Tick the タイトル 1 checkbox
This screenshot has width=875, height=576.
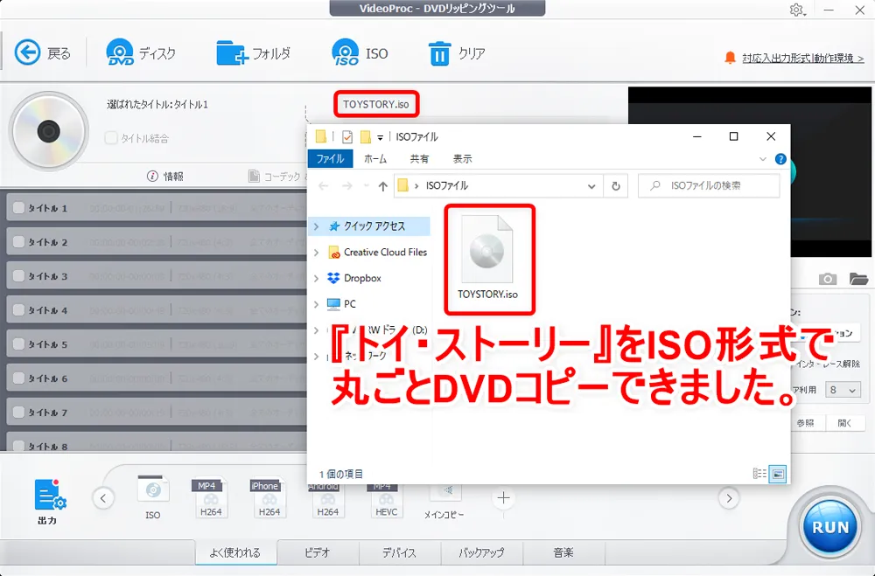click(18, 207)
